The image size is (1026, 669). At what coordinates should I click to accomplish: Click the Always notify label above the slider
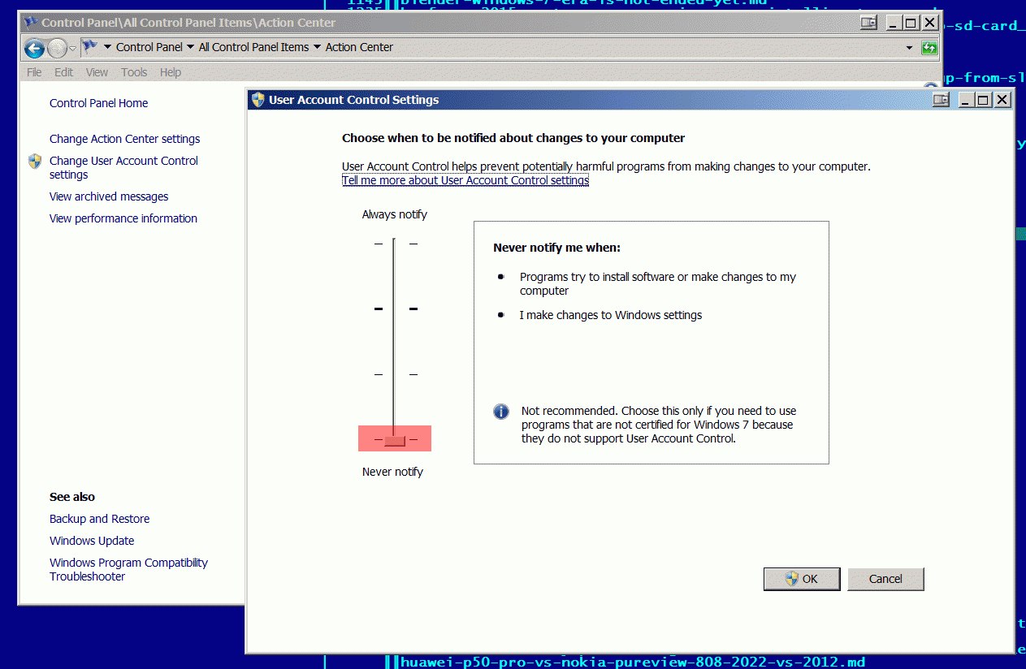[x=394, y=214]
